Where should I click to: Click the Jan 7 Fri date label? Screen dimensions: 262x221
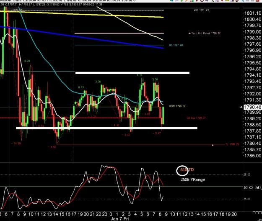pyautogui.click(x=120, y=218)
